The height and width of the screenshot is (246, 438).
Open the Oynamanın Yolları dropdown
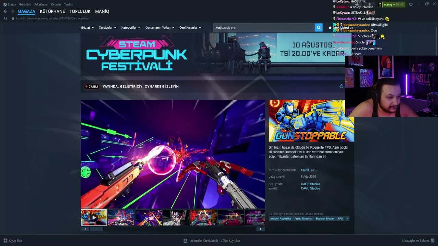(160, 28)
